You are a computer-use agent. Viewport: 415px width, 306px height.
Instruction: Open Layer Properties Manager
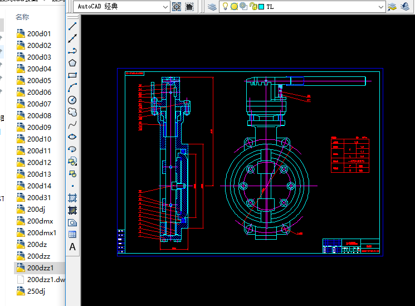212,7
